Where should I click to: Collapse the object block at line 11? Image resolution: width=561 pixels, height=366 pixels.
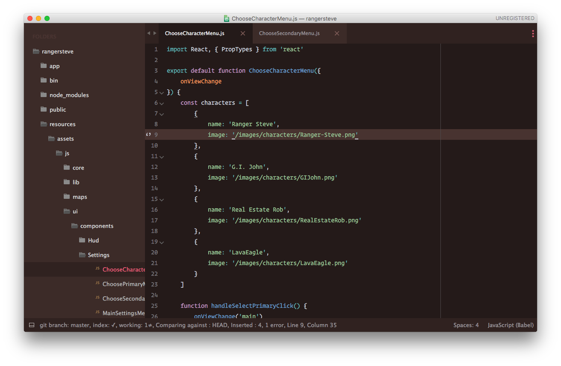click(x=162, y=156)
